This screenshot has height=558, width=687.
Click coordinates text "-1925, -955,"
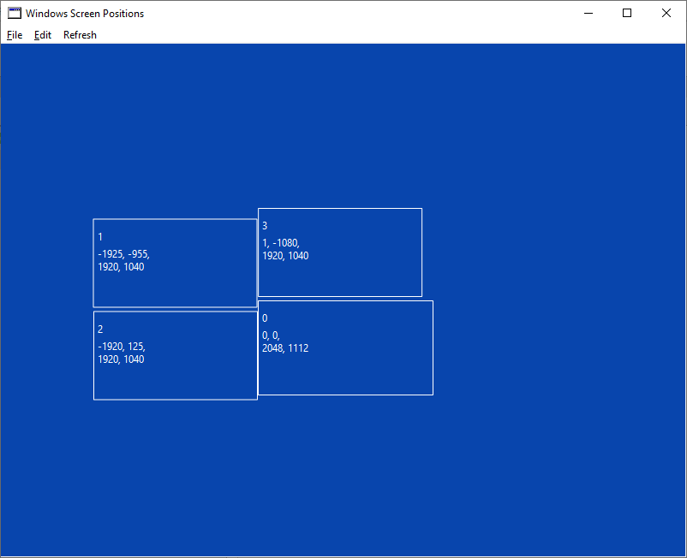pyautogui.click(x=123, y=254)
